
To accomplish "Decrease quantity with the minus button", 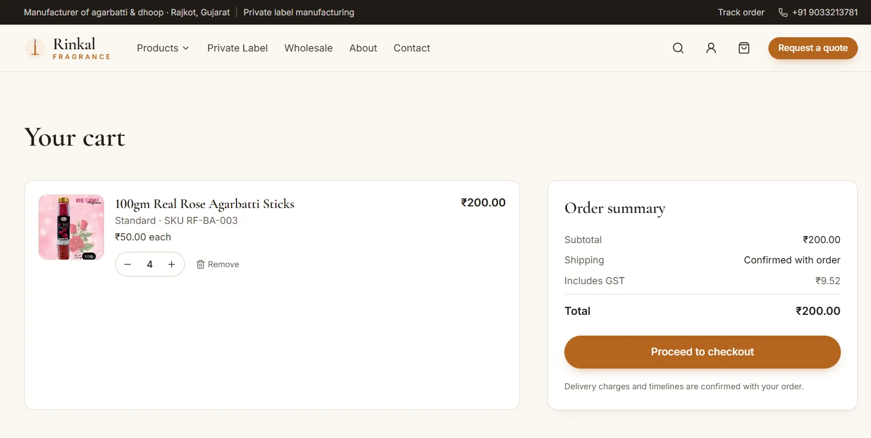I will (x=128, y=264).
